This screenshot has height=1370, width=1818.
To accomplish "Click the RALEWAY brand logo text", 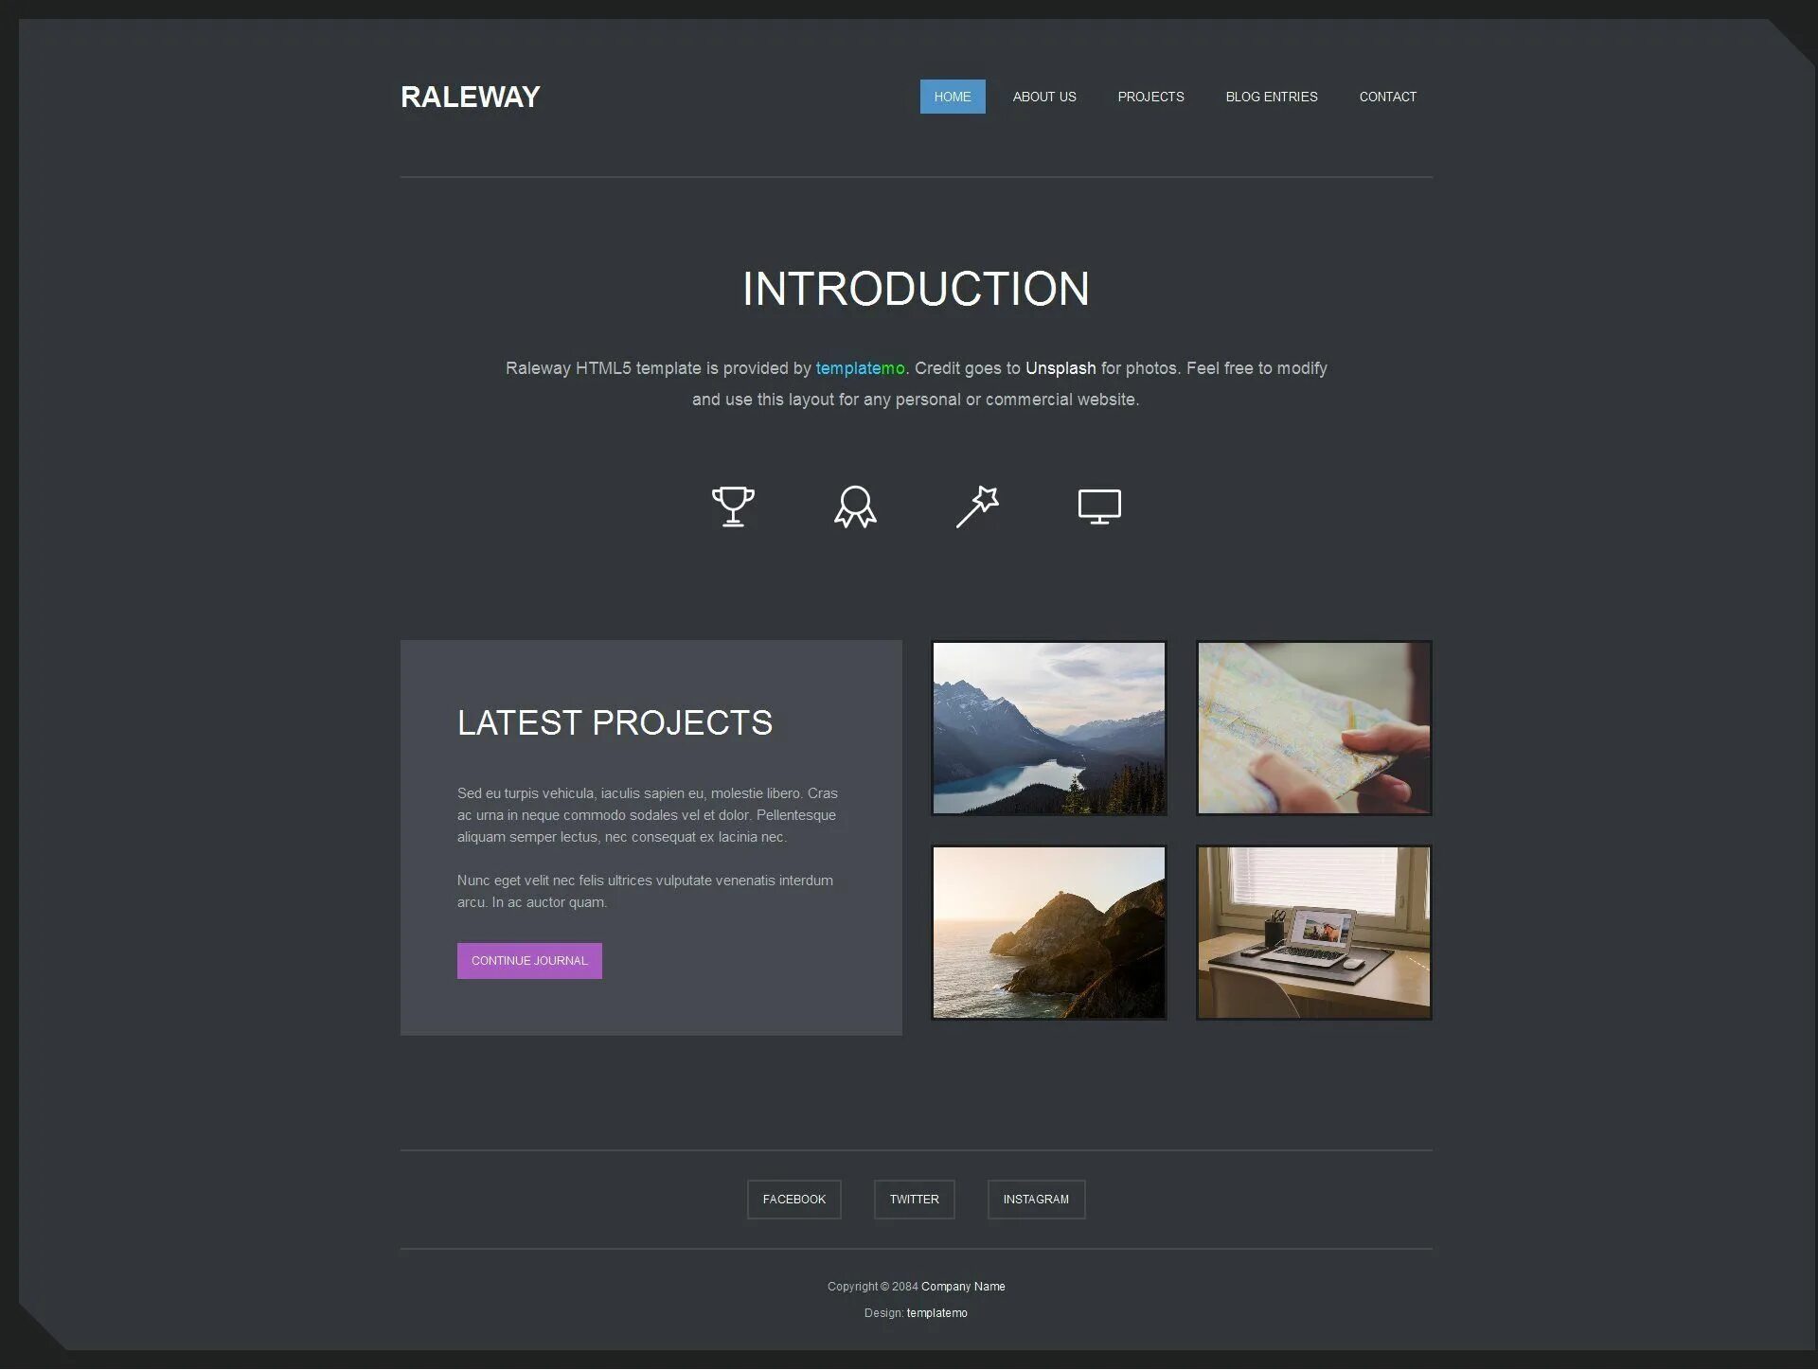I will pyautogui.click(x=470, y=97).
